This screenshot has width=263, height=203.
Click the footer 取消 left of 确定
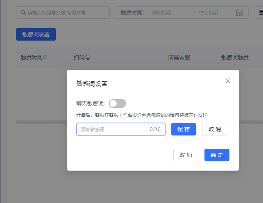click(185, 155)
